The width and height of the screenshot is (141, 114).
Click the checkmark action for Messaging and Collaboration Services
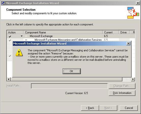[x=10, y=40]
